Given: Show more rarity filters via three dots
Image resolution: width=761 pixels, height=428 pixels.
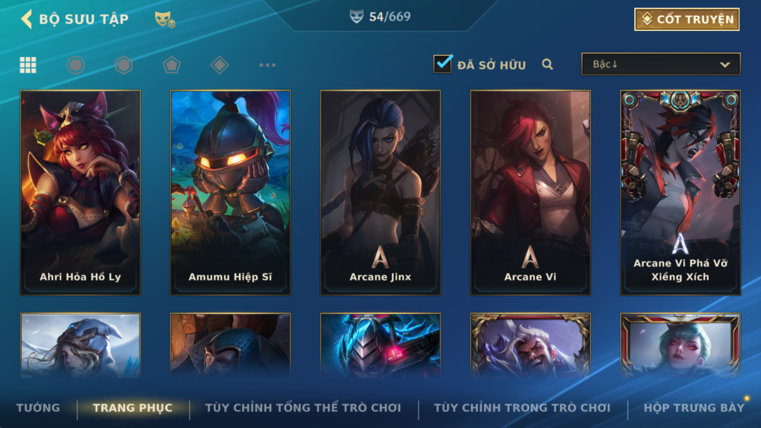Looking at the screenshot, I should coord(267,65).
